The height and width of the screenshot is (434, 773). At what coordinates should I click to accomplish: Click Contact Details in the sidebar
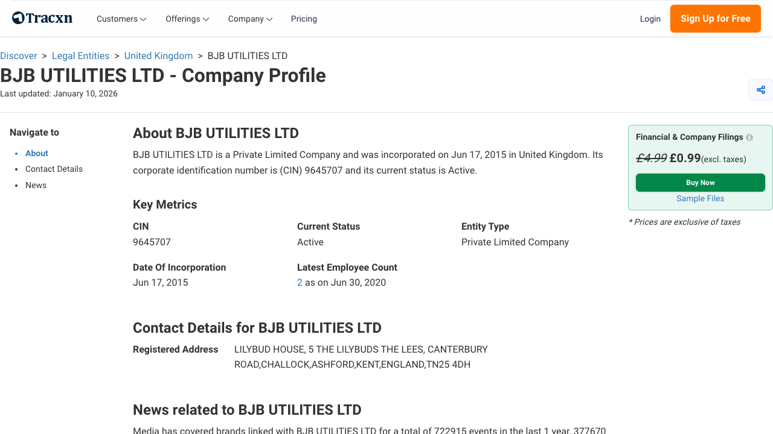coord(54,169)
